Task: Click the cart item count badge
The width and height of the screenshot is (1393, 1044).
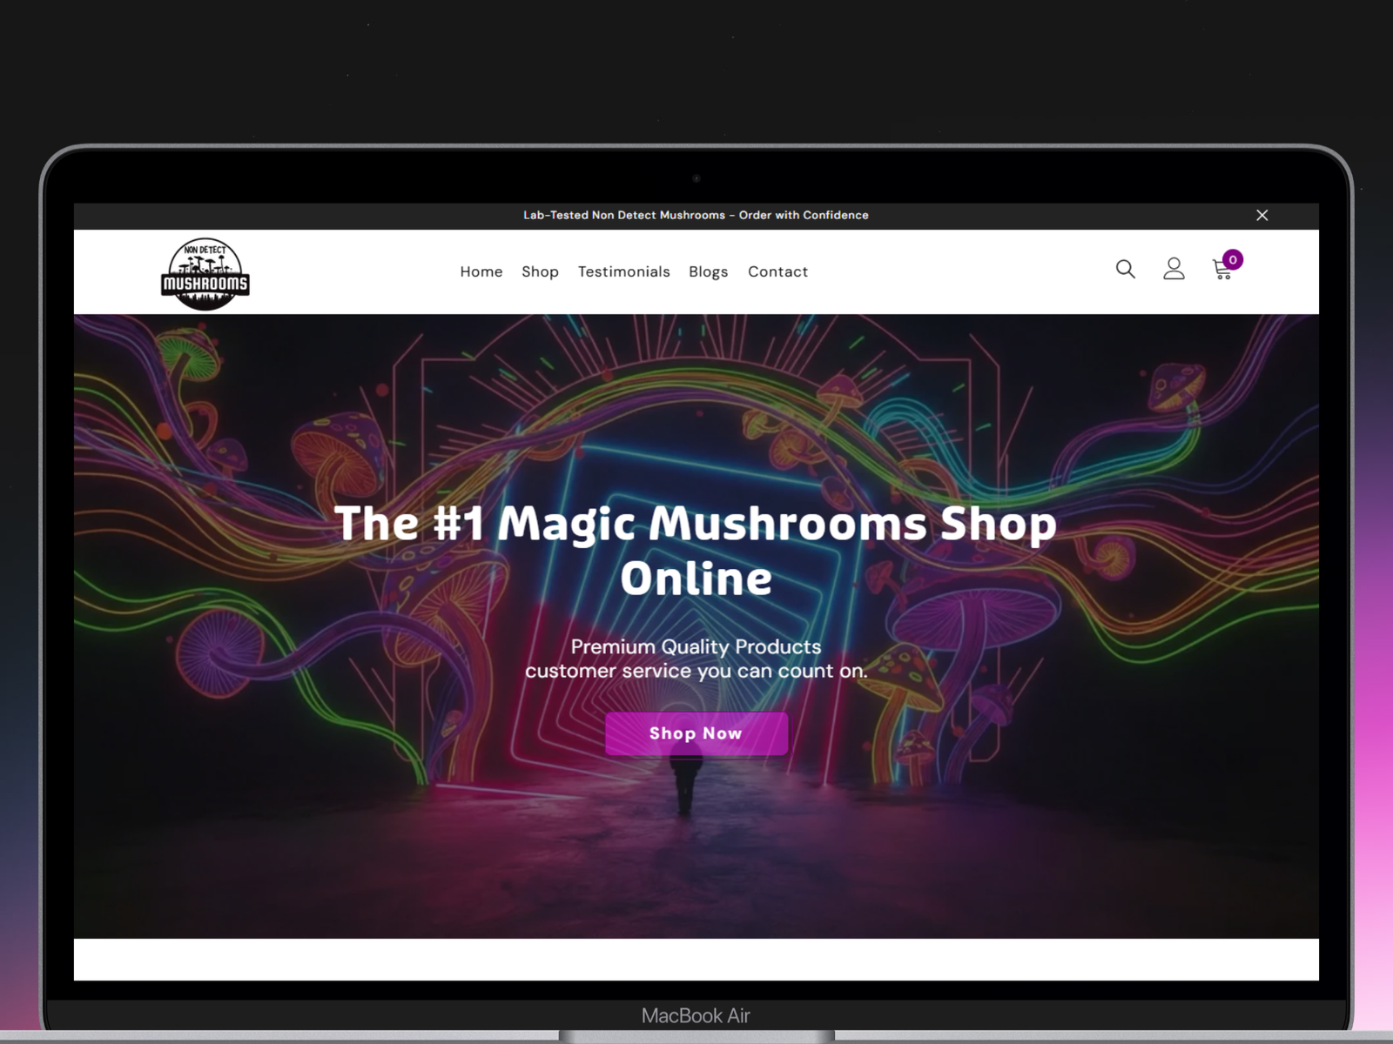Action: [1233, 259]
